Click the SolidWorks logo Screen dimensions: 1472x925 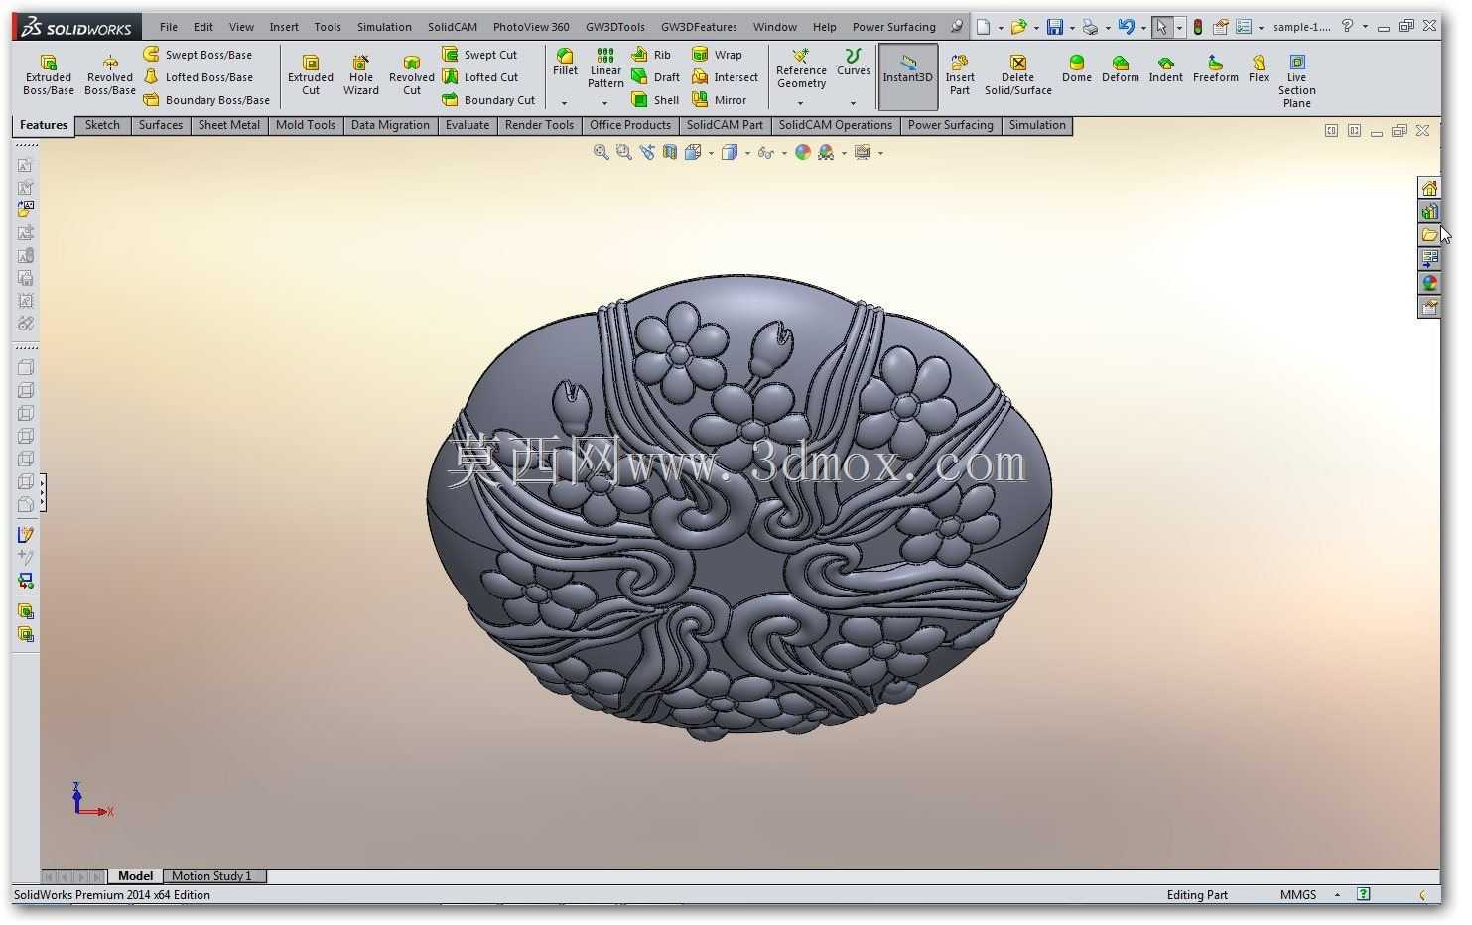(x=77, y=27)
